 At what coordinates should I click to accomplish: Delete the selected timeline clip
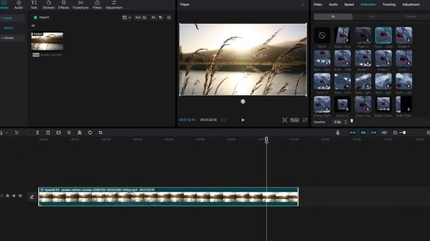(x=48, y=133)
